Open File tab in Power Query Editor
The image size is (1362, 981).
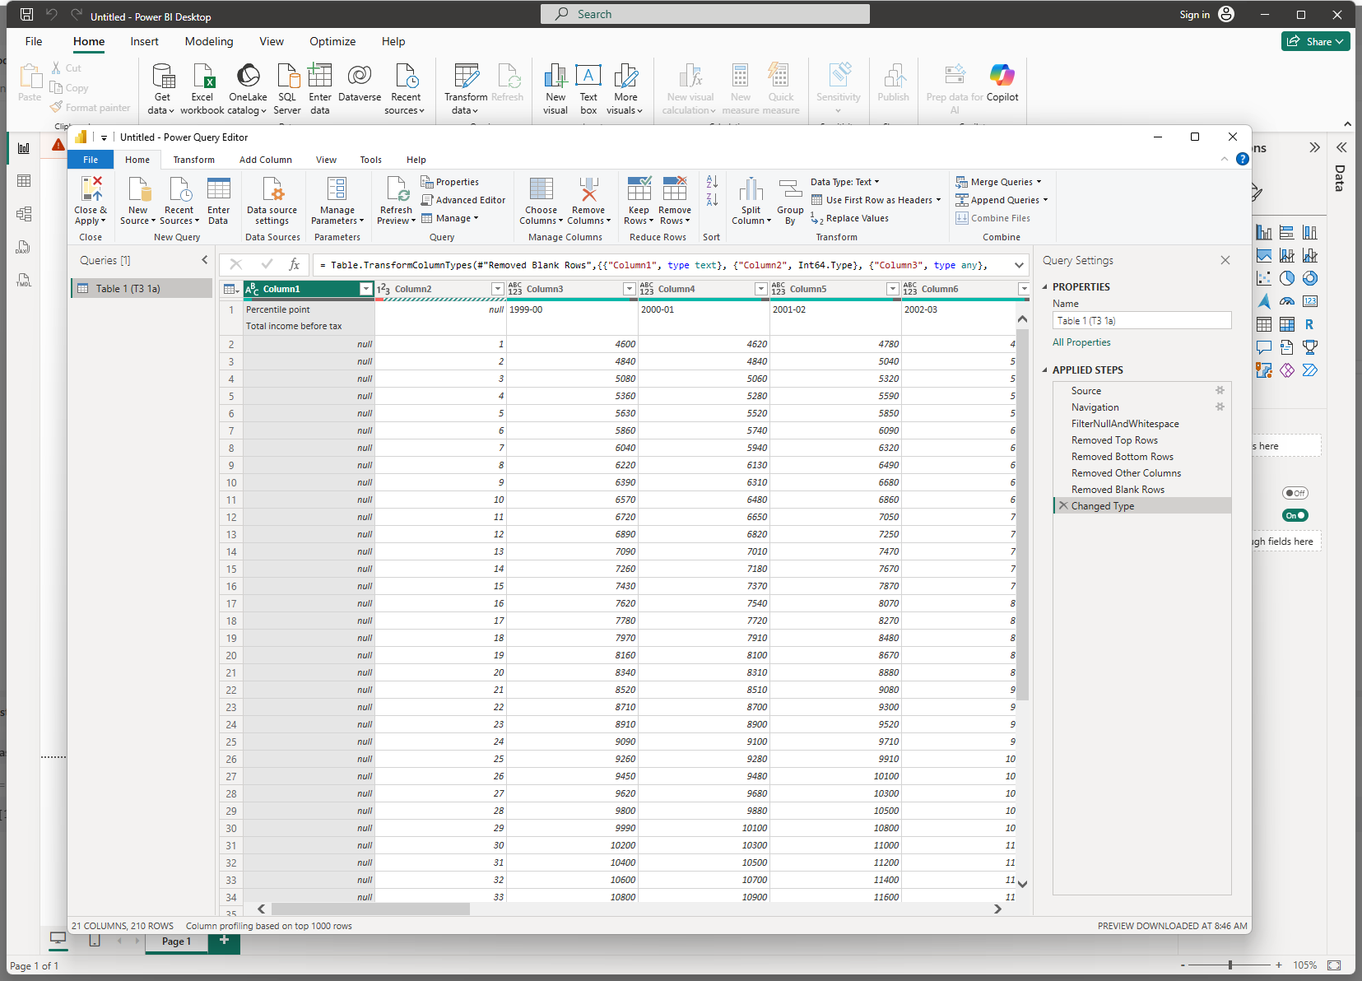pyautogui.click(x=91, y=160)
